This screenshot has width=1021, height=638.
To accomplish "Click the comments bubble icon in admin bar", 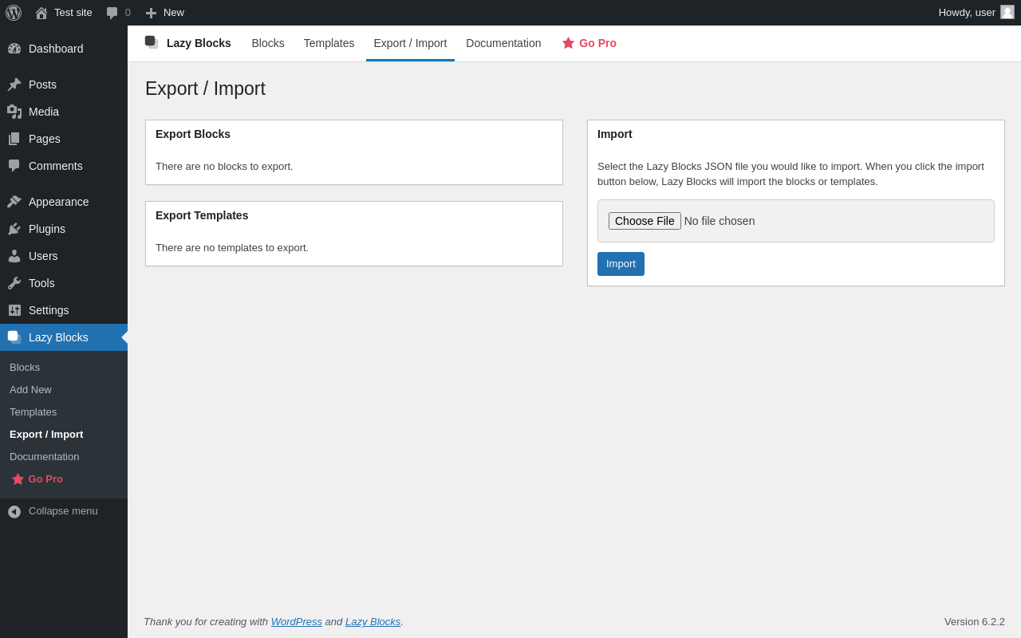I will 112,13.
